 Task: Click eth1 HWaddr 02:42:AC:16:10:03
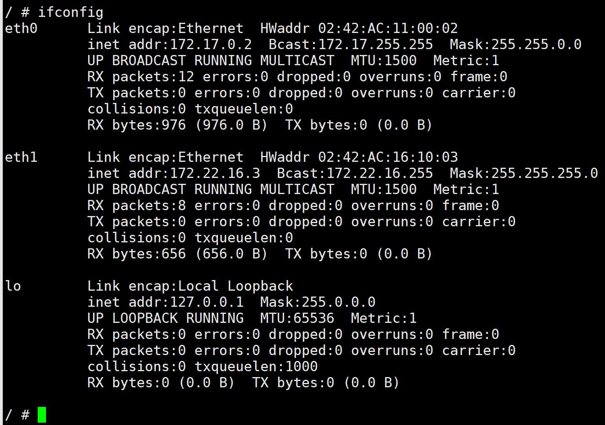point(359,157)
